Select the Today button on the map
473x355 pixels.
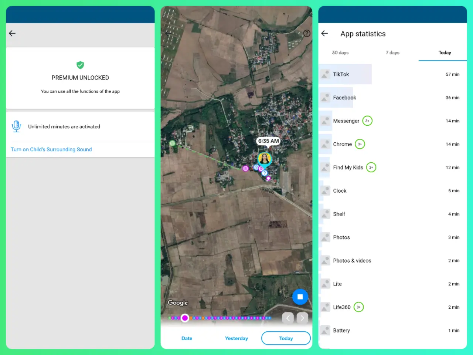pyautogui.click(x=286, y=338)
